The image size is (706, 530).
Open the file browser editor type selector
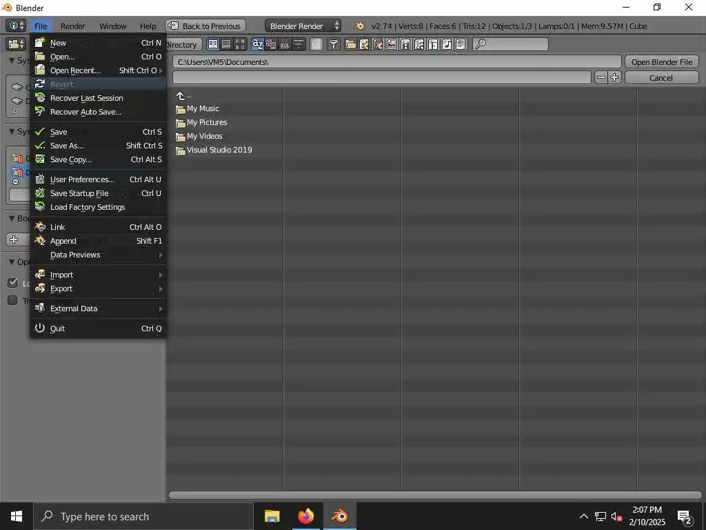(17, 44)
